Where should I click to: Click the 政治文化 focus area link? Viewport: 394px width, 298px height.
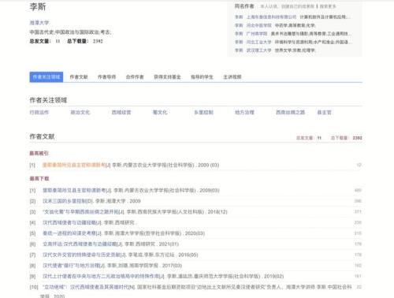click(x=80, y=113)
